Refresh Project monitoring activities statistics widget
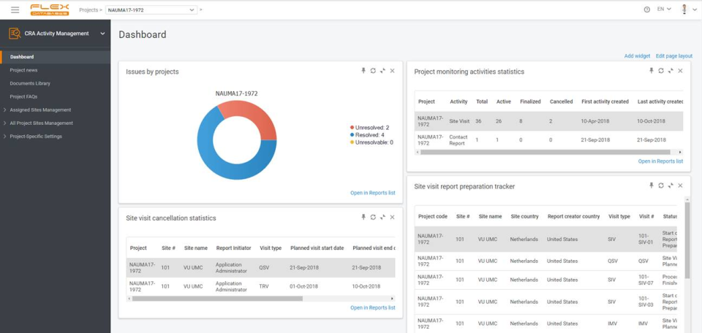This screenshot has width=702, height=333. [661, 71]
